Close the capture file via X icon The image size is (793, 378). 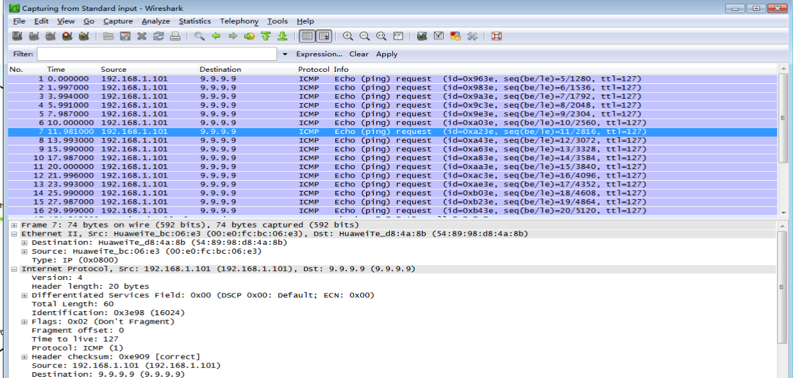click(x=142, y=37)
